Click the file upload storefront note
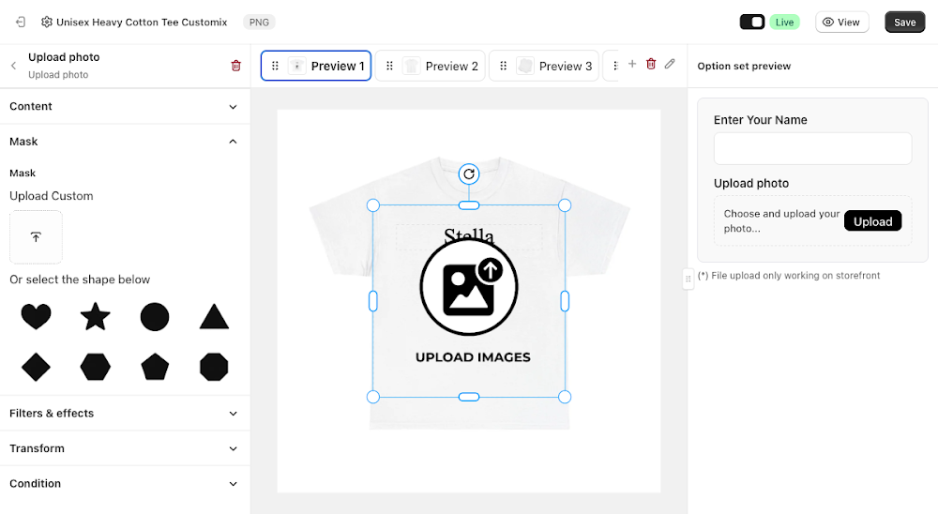Viewport: 938px width, 514px height. [789, 275]
